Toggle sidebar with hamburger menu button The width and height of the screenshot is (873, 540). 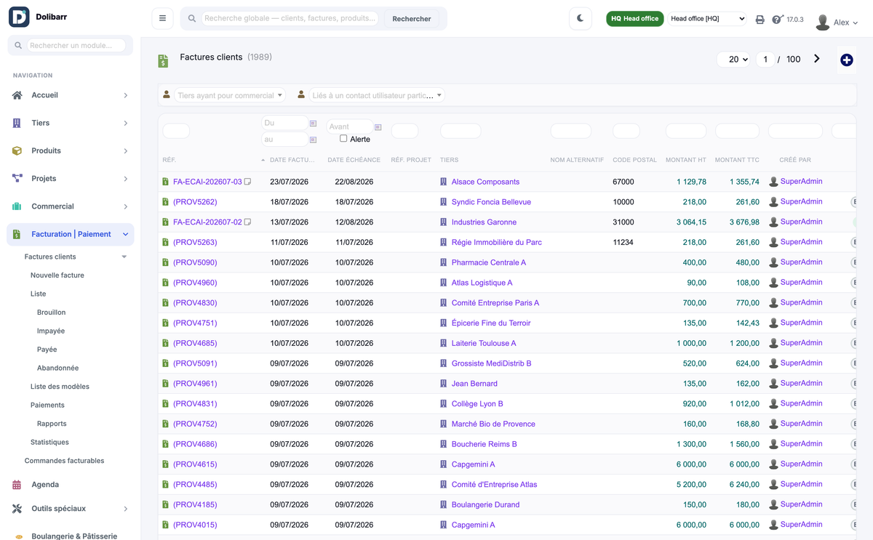click(x=162, y=18)
